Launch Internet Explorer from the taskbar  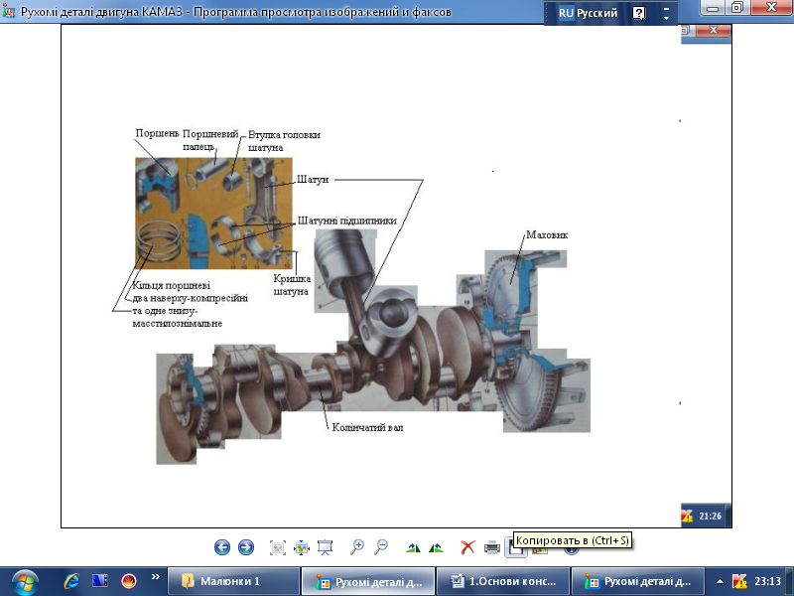71,581
